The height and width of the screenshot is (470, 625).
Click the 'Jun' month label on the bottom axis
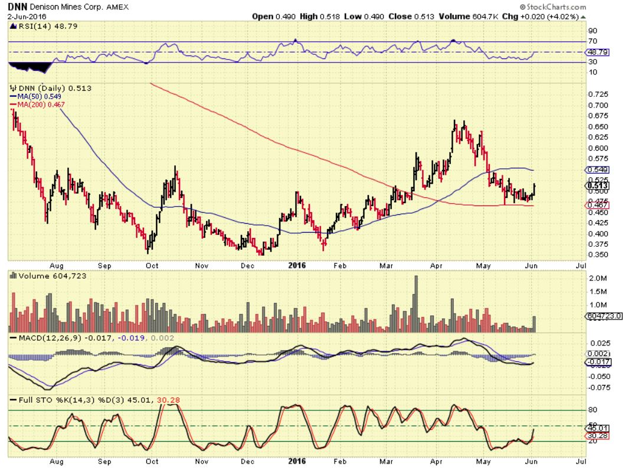coord(531,462)
